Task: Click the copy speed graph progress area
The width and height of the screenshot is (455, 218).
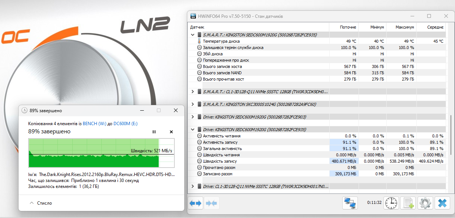Action: pyautogui.click(x=101, y=153)
